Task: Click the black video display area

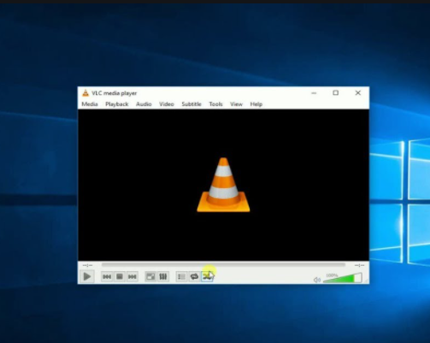Action: click(223, 185)
